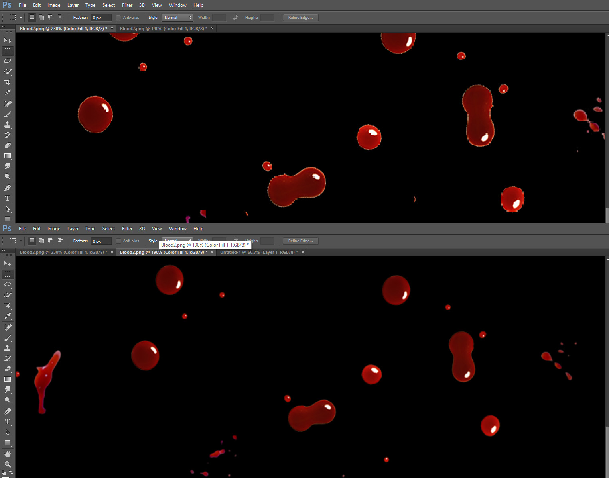Toggle Add to selection mode, top window
This screenshot has height=478, width=609.
pyautogui.click(x=41, y=17)
